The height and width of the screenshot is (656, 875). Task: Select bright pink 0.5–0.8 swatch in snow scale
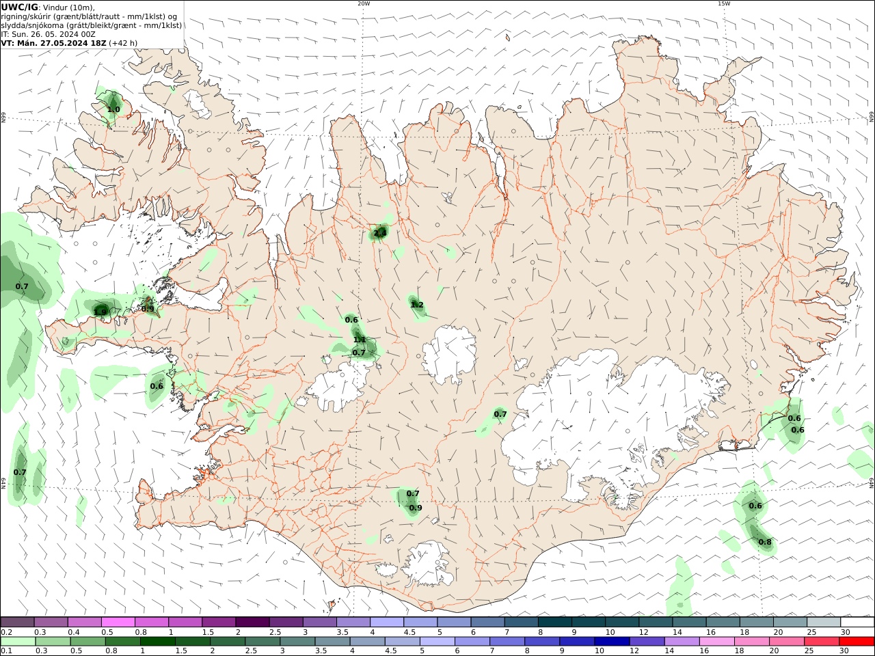[118, 622]
